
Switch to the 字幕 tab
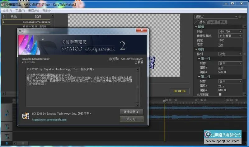[212, 22]
